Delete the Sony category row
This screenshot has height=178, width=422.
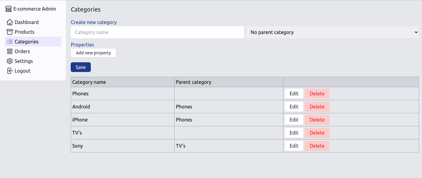(317, 146)
